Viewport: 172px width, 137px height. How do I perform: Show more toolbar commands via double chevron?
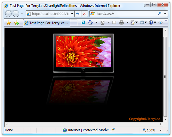[166, 20]
